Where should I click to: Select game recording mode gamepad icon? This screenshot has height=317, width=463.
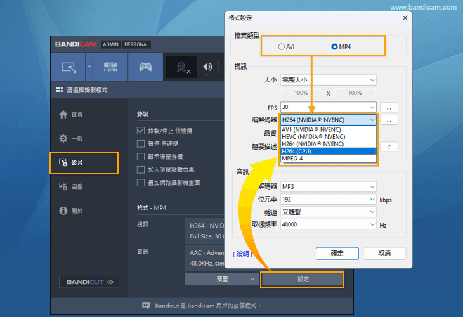[146, 67]
